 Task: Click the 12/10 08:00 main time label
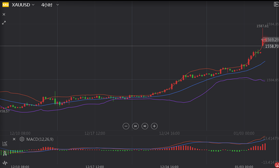pyautogui.click(x=20, y=133)
